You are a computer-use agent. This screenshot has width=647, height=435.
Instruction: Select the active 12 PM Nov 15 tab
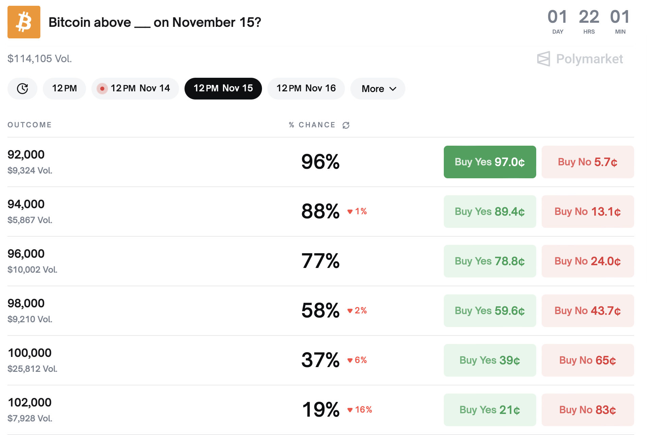click(223, 89)
